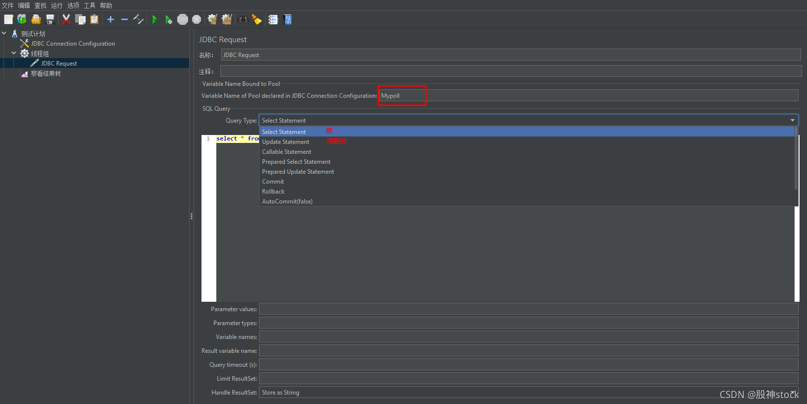Screen dimensions: 807x404
Task: Open the 文件 menu
Action: pos(8,5)
